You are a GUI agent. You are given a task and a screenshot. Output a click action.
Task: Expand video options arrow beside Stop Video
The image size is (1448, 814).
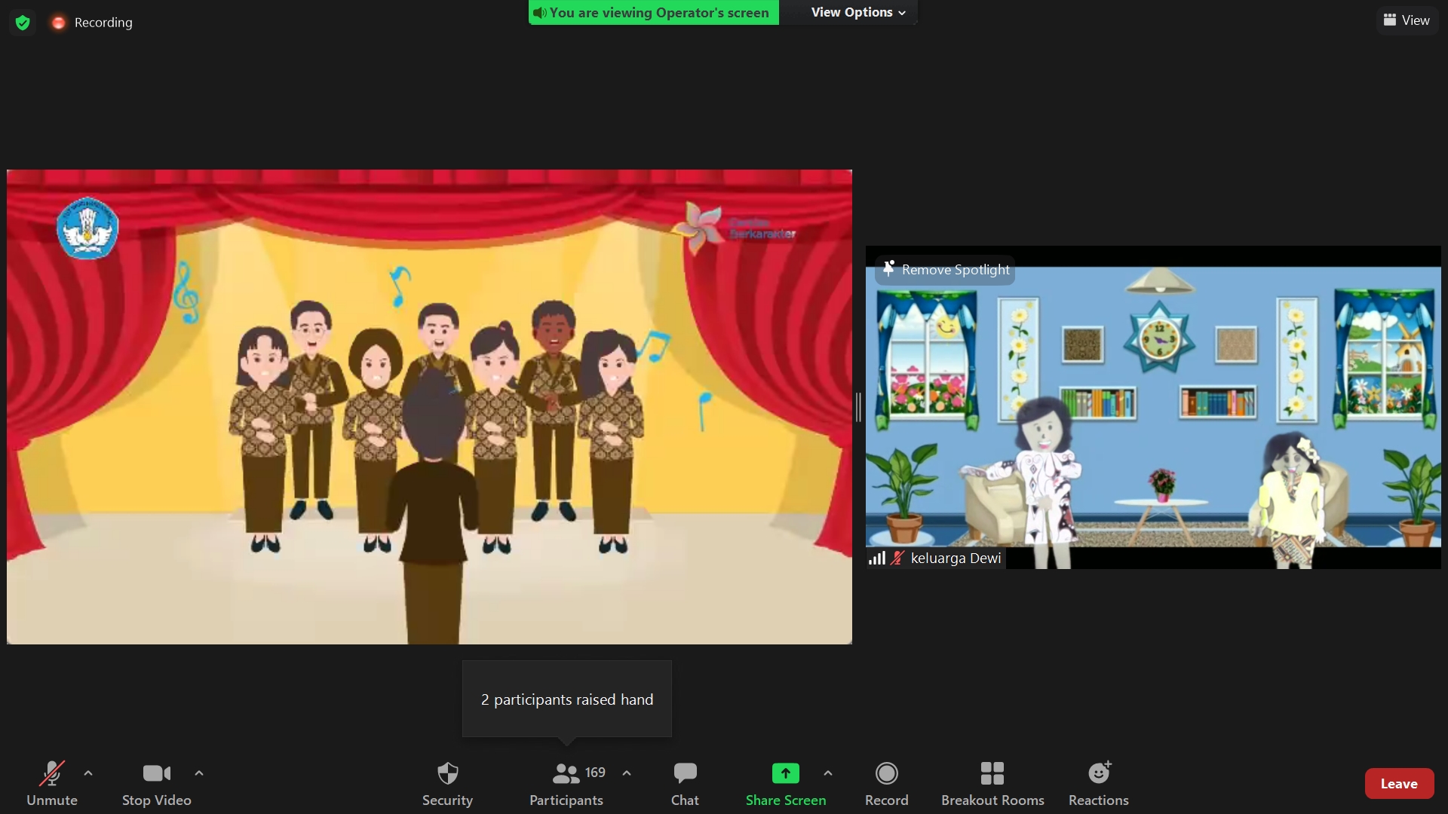[199, 773]
